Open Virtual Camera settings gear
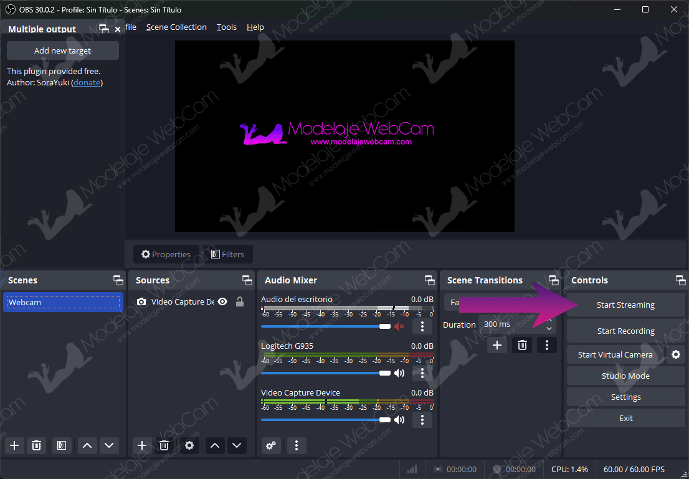689x479 pixels. [x=675, y=354]
